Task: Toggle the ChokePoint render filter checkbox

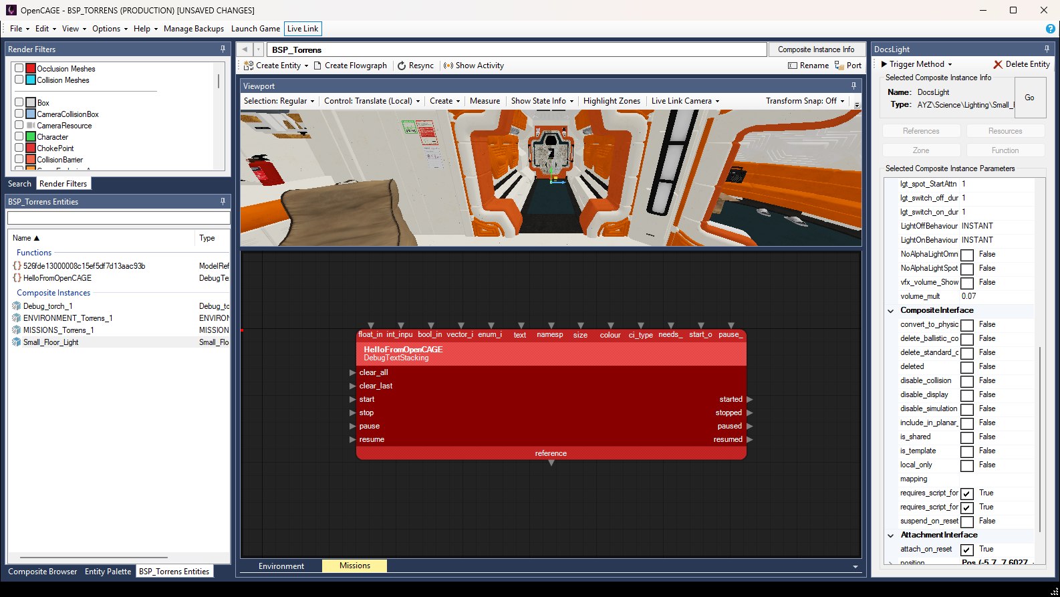Action: coord(19,148)
